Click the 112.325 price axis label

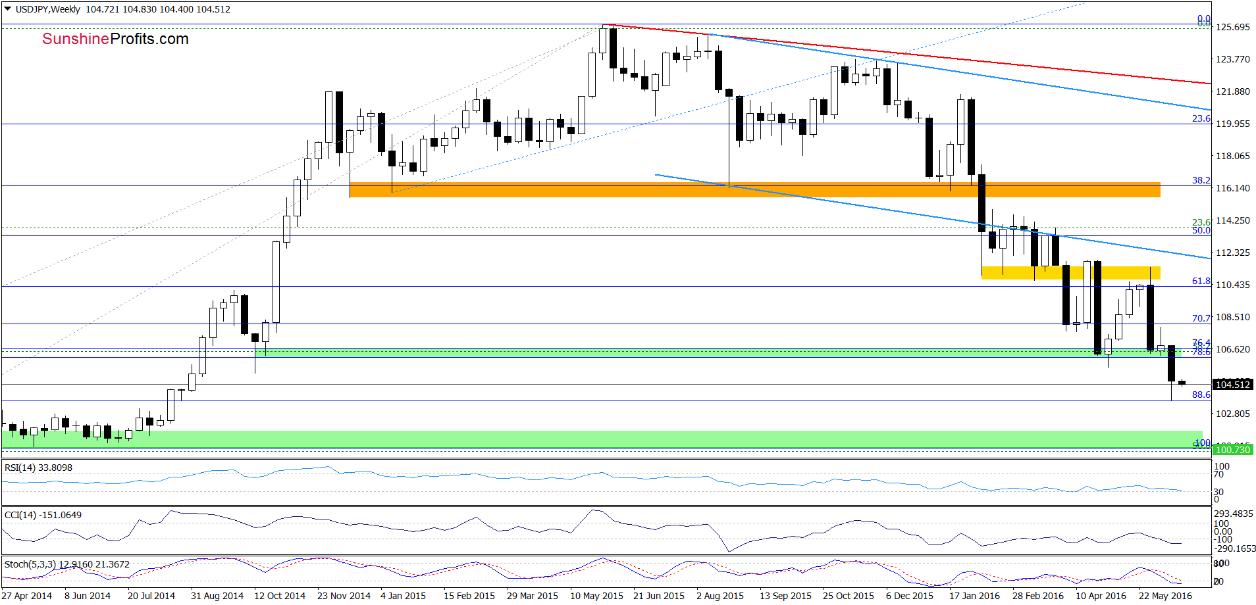(x=1232, y=253)
